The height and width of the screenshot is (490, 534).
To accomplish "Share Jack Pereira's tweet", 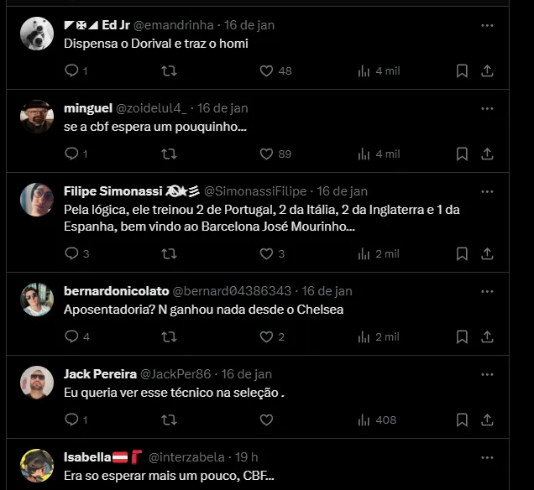I will pos(487,420).
